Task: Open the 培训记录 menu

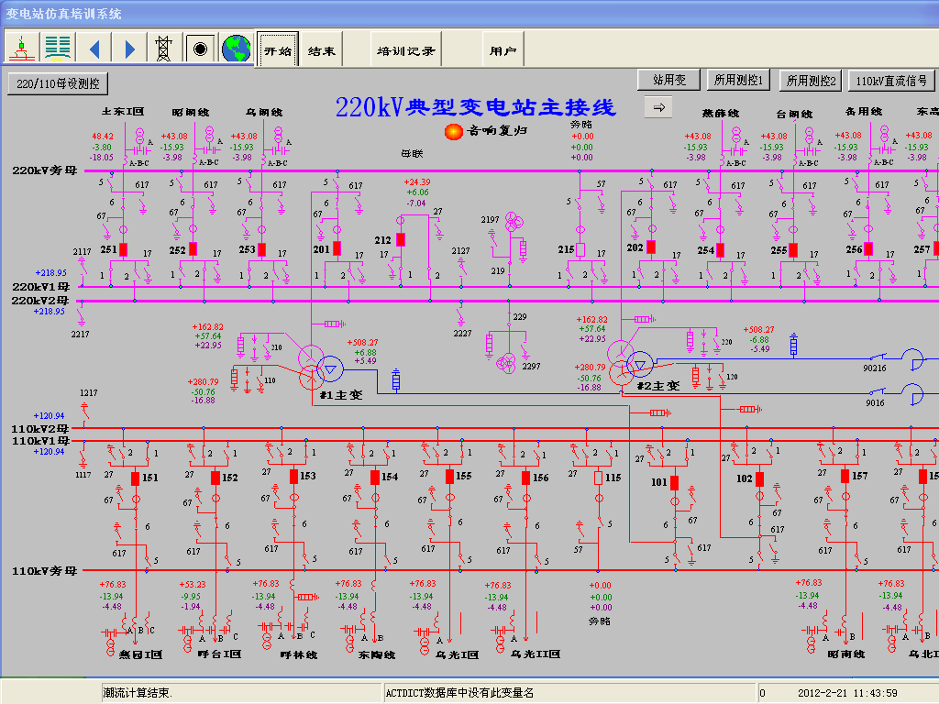Action: (x=405, y=51)
